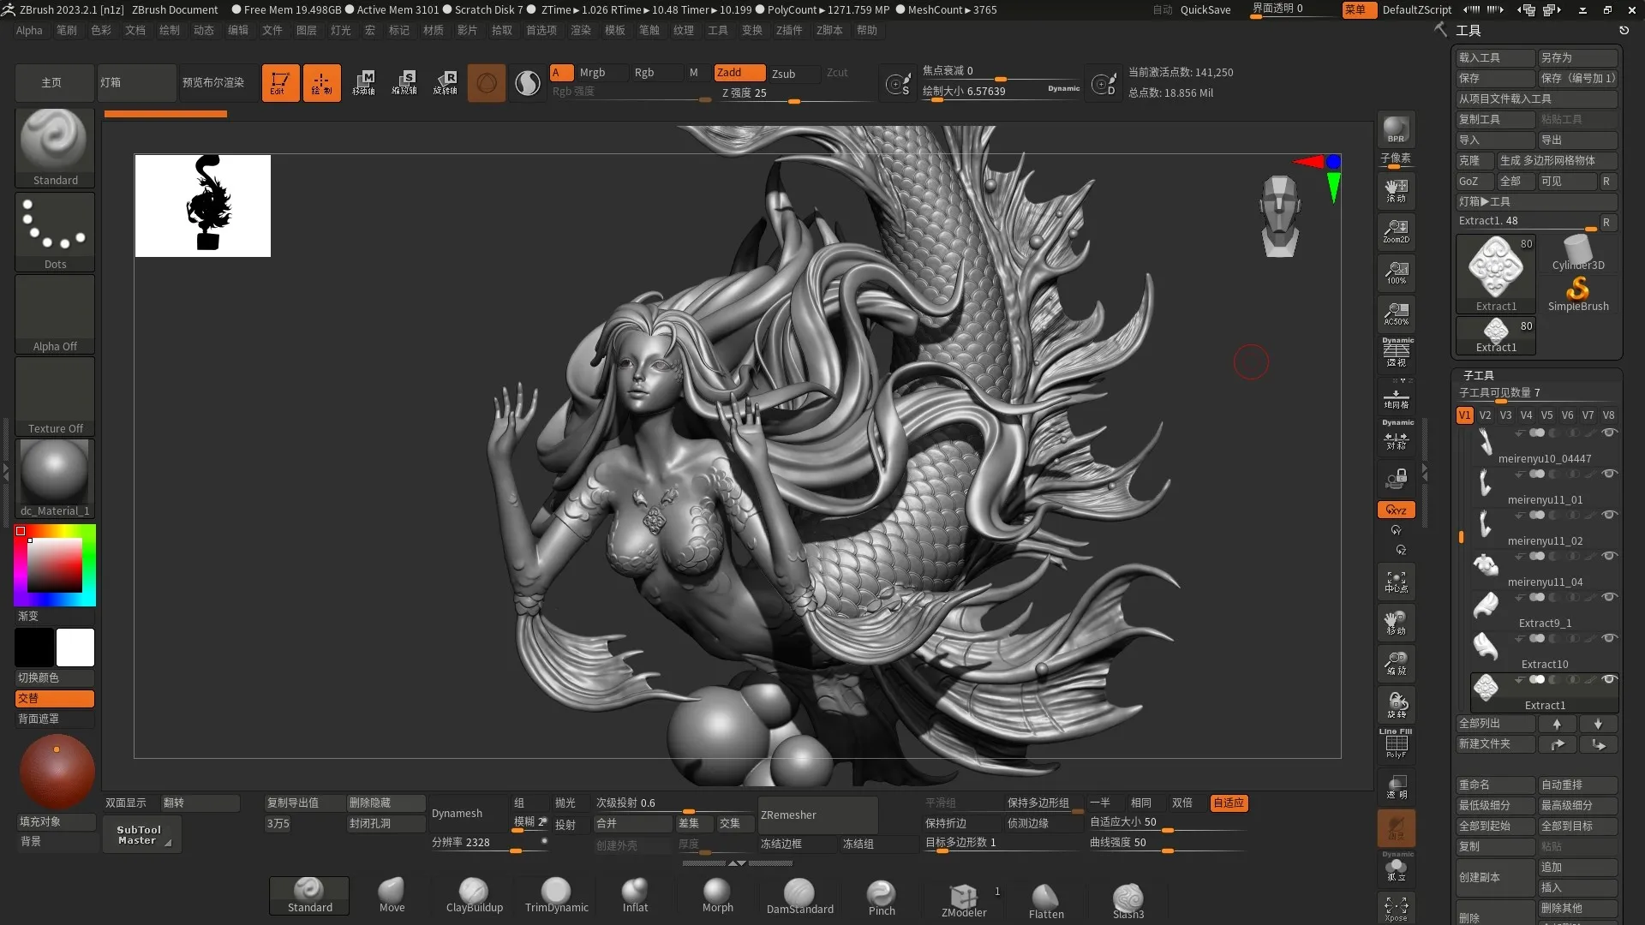Select the ZModeler brush

point(964,898)
